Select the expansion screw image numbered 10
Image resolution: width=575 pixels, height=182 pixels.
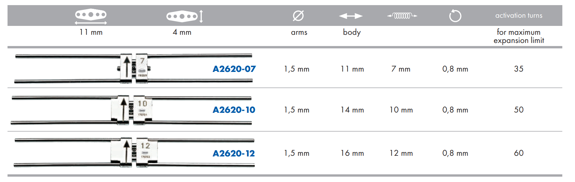131,110
